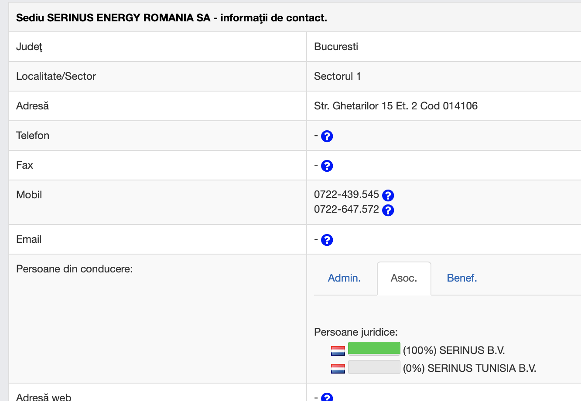
Task: Click the address Str. Ghetarilor 15 text
Action: [396, 106]
